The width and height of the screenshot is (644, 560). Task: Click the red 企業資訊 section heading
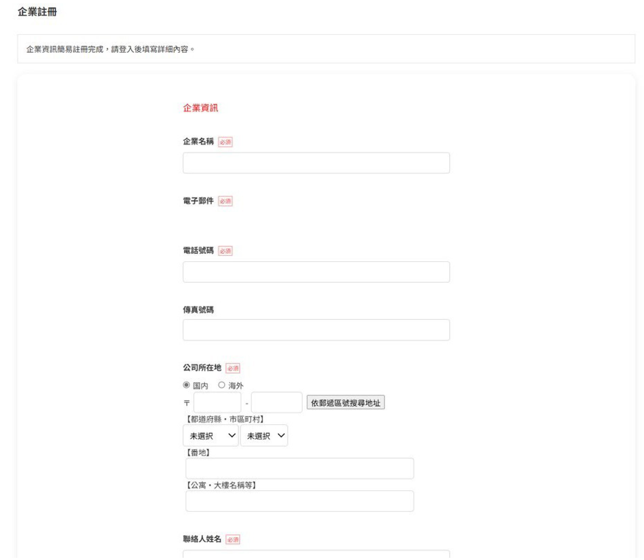click(200, 108)
